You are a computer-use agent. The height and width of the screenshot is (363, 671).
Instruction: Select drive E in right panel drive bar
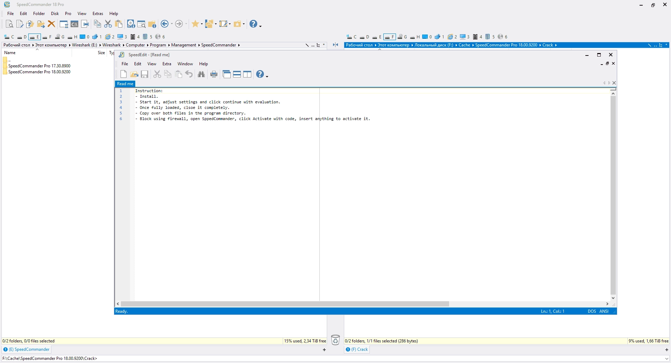click(377, 37)
